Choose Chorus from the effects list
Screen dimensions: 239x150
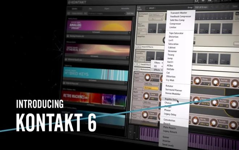pyautogui.click(x=168, y=103)
